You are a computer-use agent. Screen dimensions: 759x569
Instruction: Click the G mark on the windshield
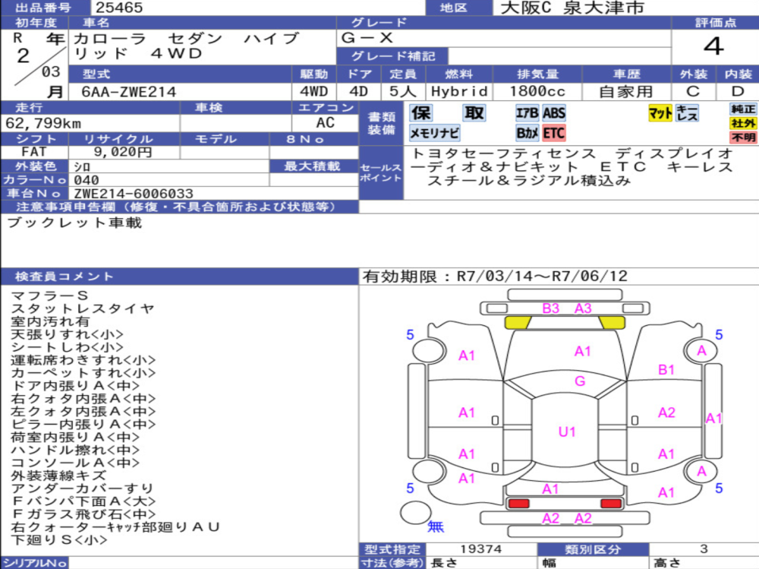[580, 381]
